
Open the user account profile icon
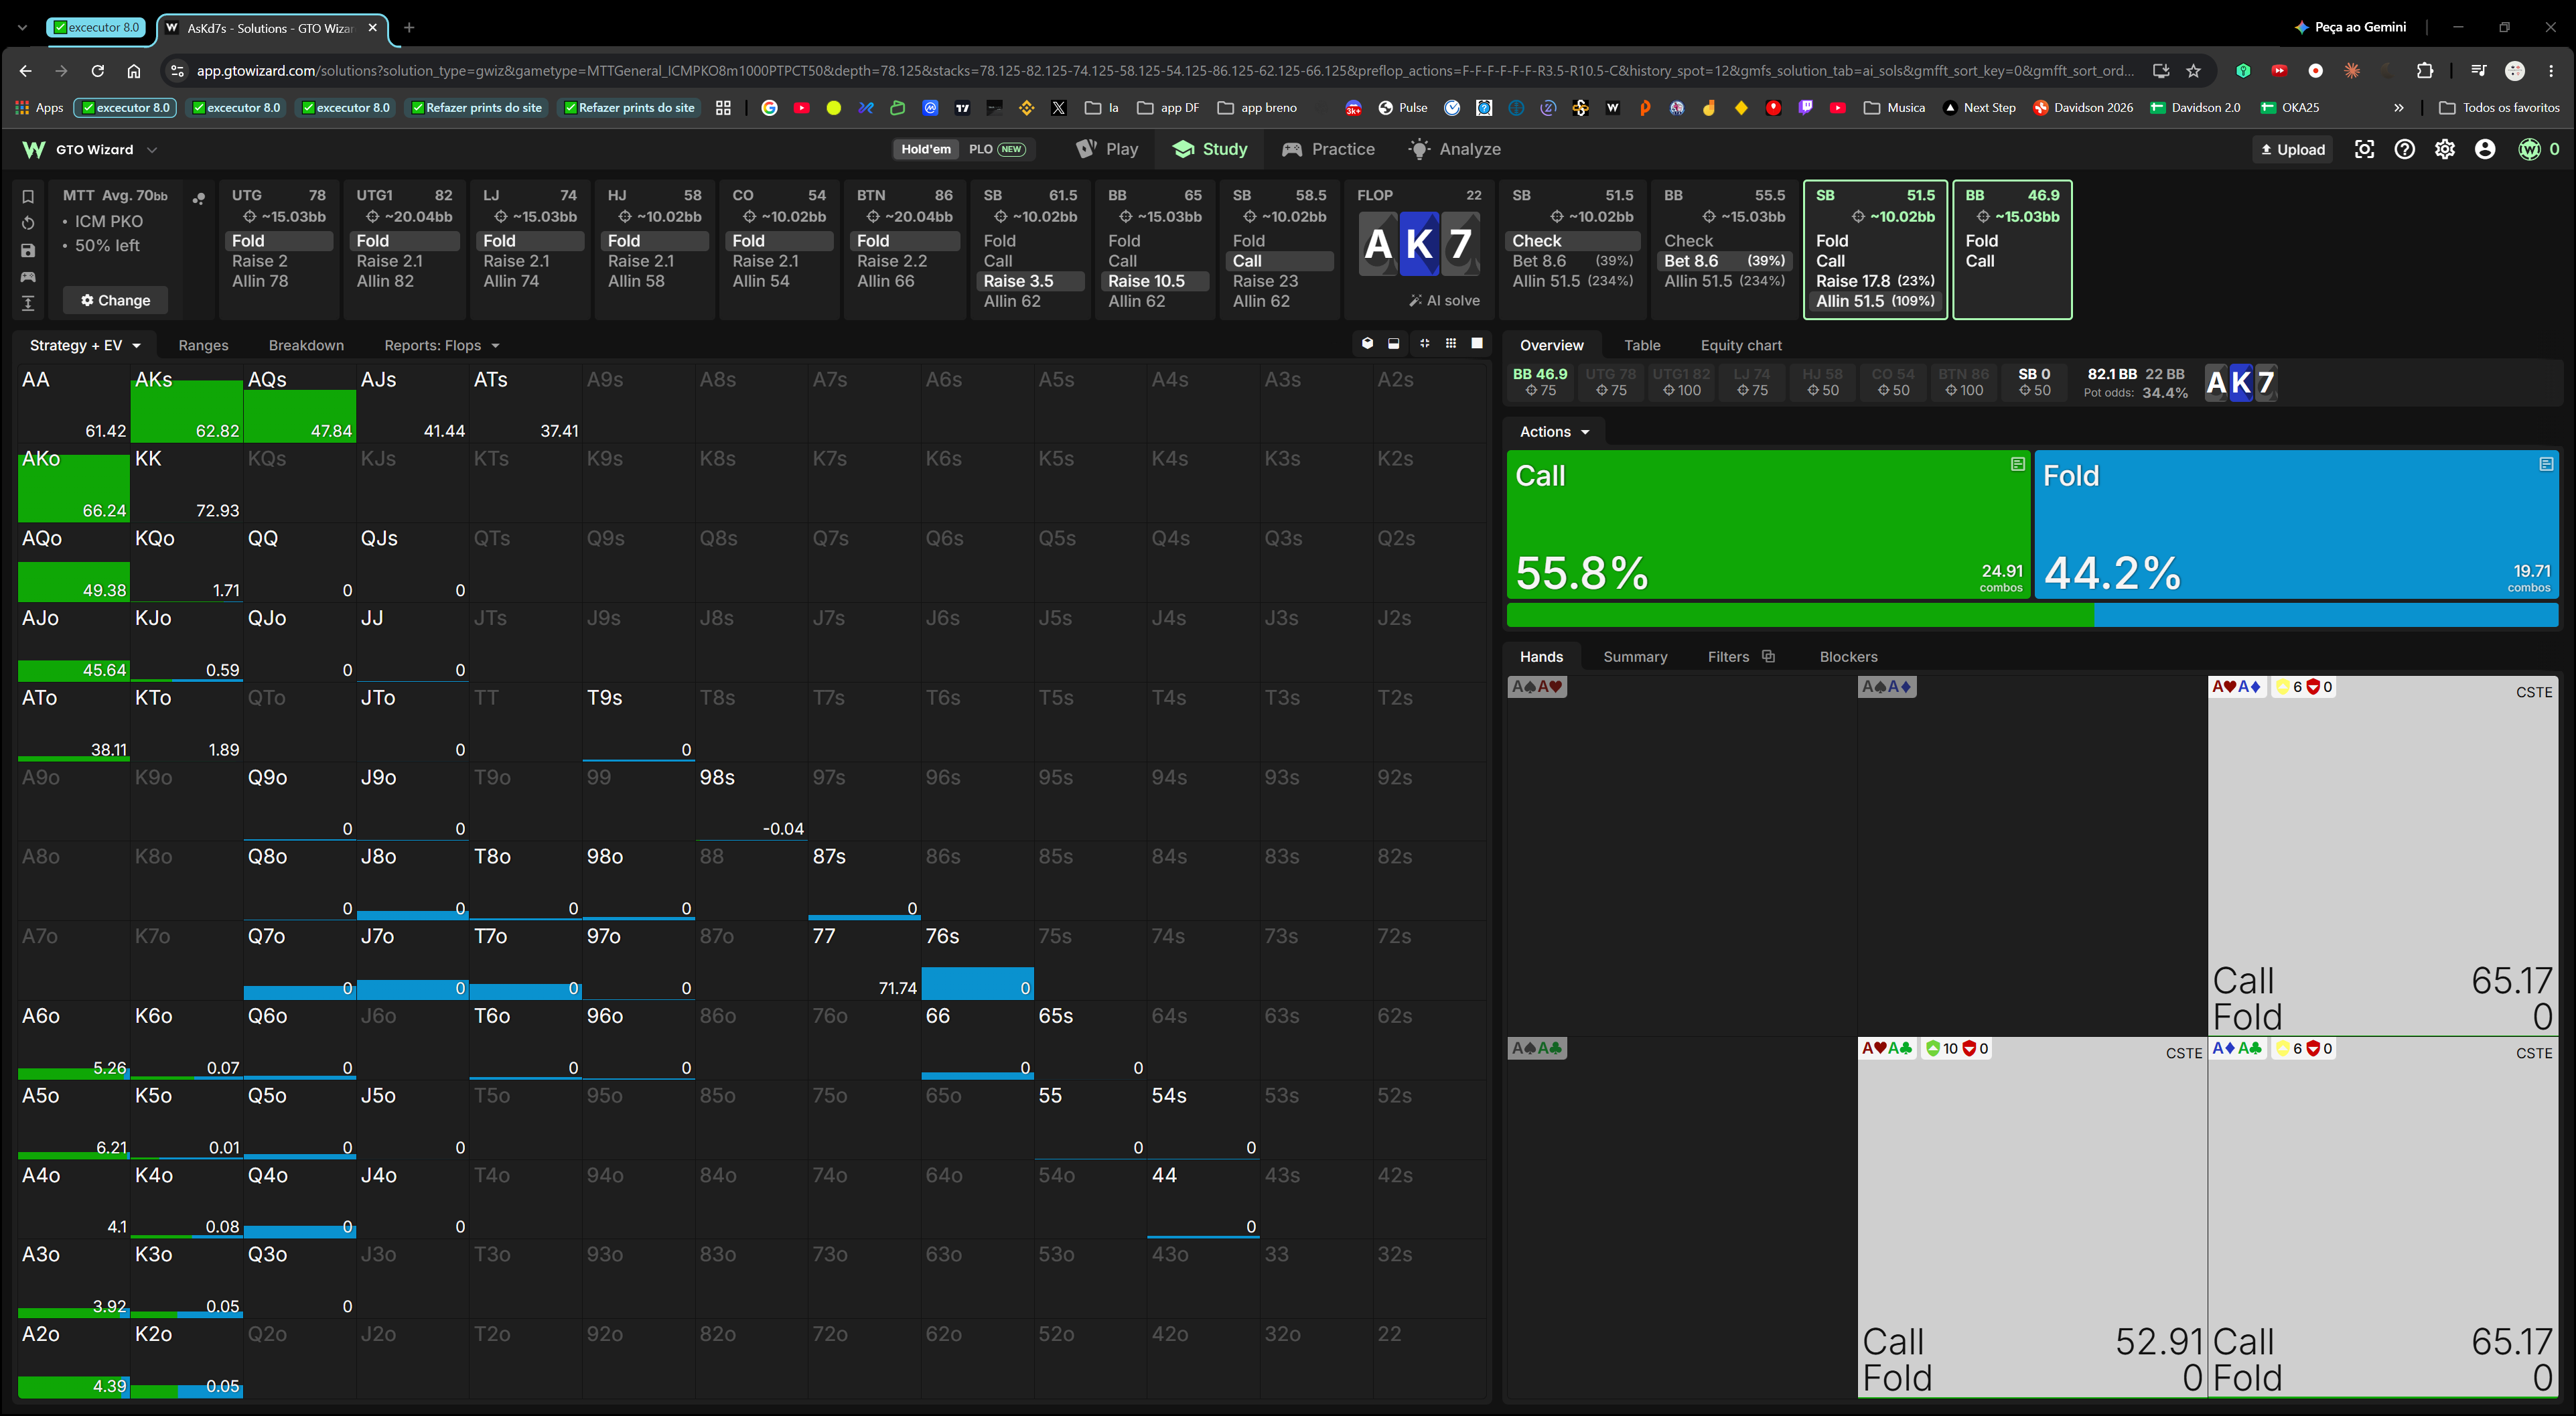[2485, 149]
